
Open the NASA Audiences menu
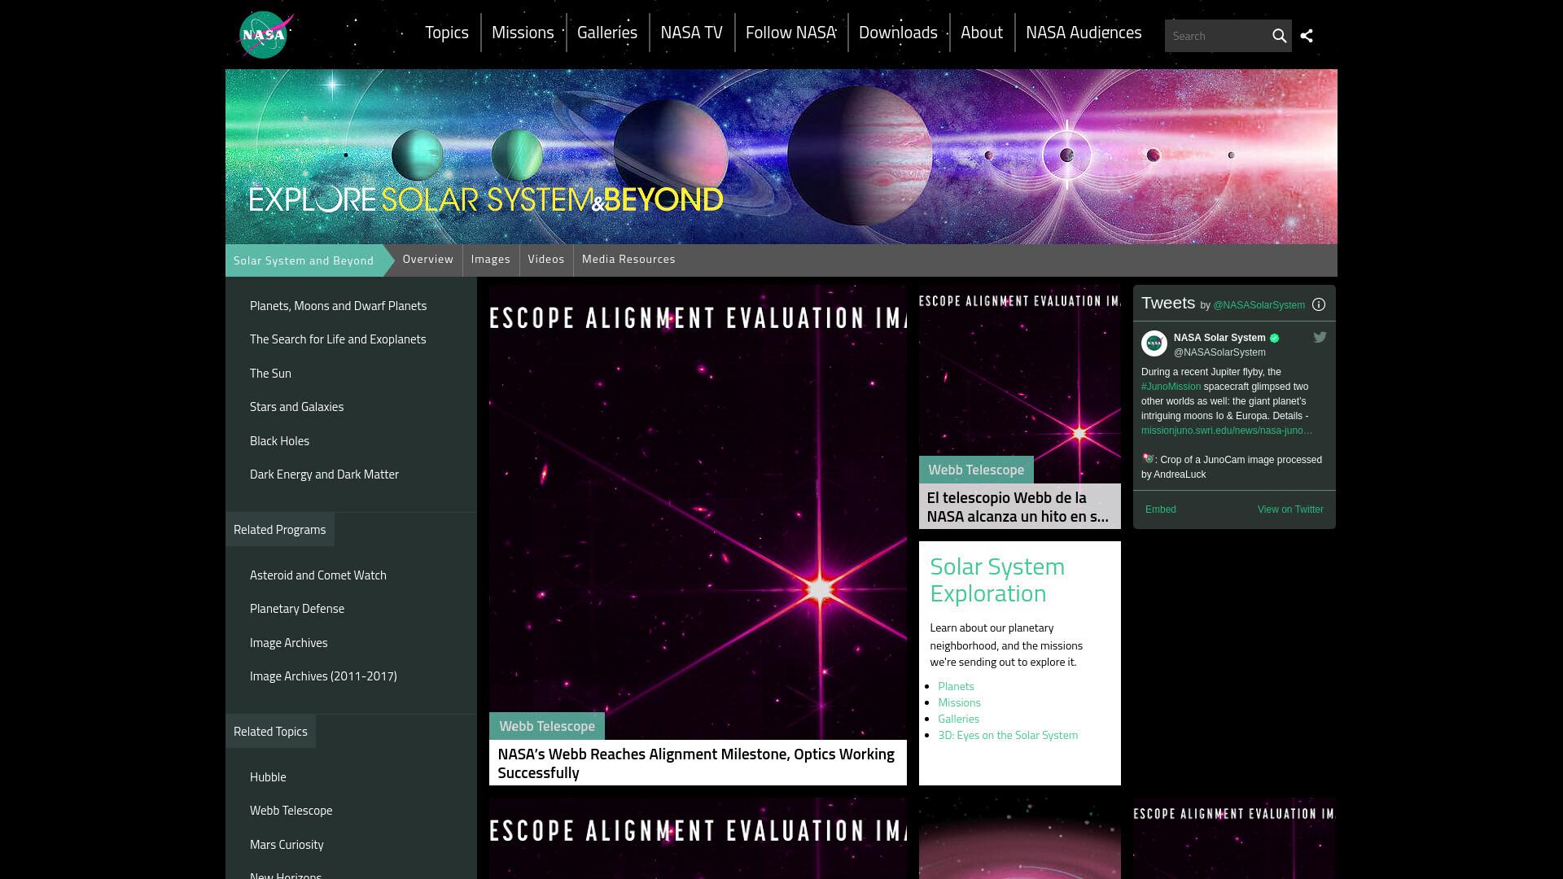[x=1084, y=33]
